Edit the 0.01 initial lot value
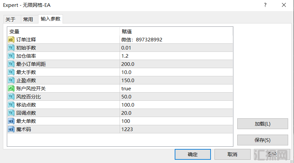Image resolution: width=294 pixels, height=163 pixels. 176,48
